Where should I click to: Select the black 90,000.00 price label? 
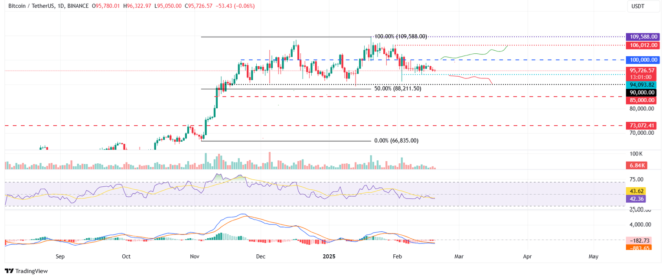point(642,92)
